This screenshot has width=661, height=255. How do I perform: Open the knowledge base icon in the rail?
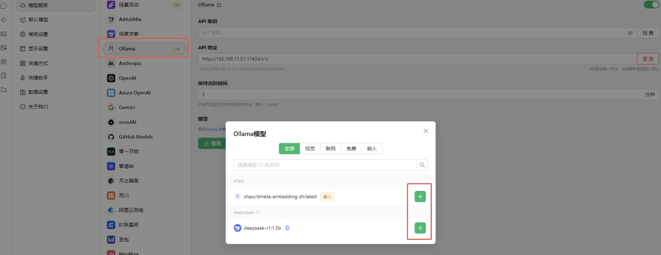pyautogui.click(x=4, y=76)
